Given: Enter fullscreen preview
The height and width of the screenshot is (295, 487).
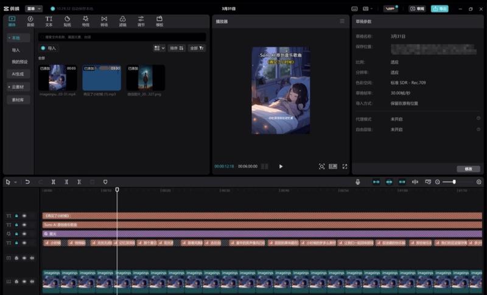Looking at the screenshot, I should point(345,166).
